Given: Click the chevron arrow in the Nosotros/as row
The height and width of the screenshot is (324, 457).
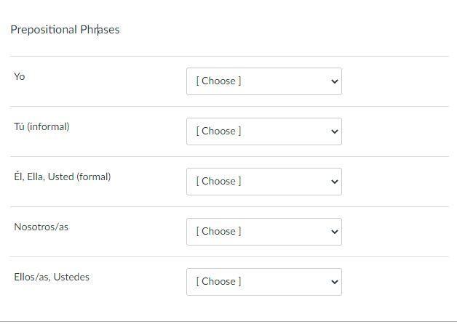Looking at the screenshot, I should (x=334, y=232).
